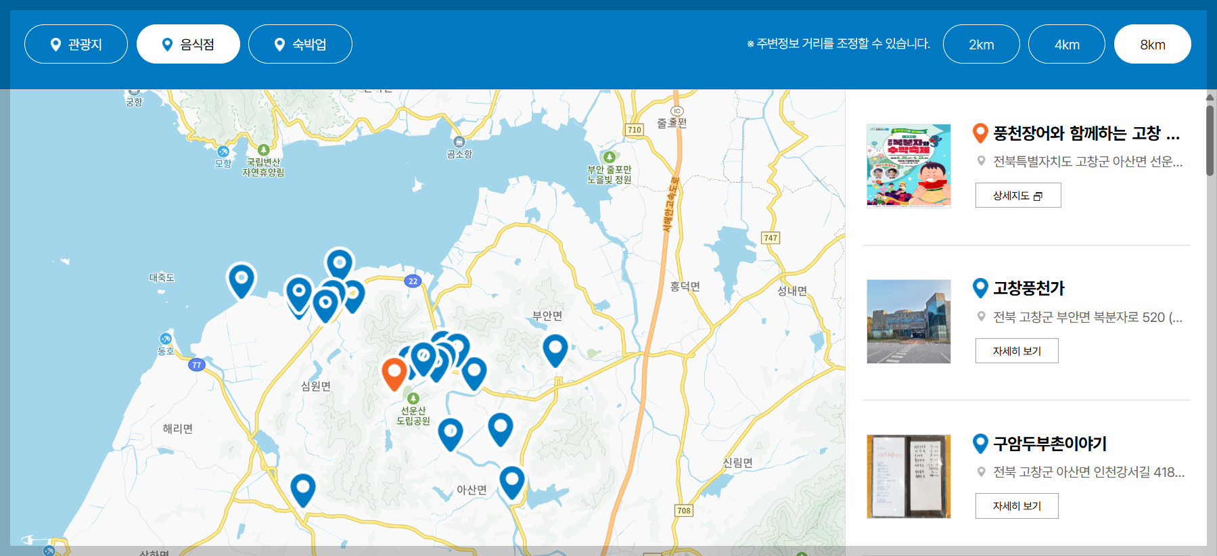Viewport: 1217px width, 556px height.
Task: Click the 해리면 map label
Action: [x=178, y=429]
